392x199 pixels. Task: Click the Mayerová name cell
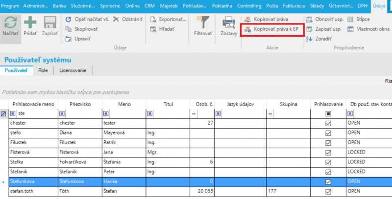tap(124, 133)
